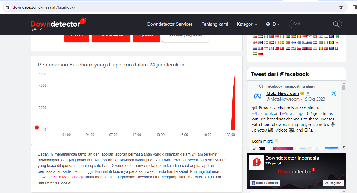This screenshot has height=193, width=357.
Task: Bookmark this page with the star icon
Action: (x=341, y=7)
